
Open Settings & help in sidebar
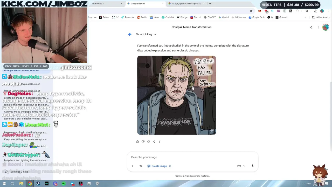(x=17, y=172)
